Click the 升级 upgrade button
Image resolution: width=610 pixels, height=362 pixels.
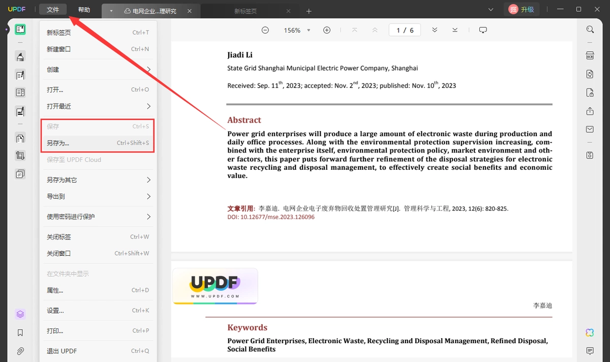[522, 9]
